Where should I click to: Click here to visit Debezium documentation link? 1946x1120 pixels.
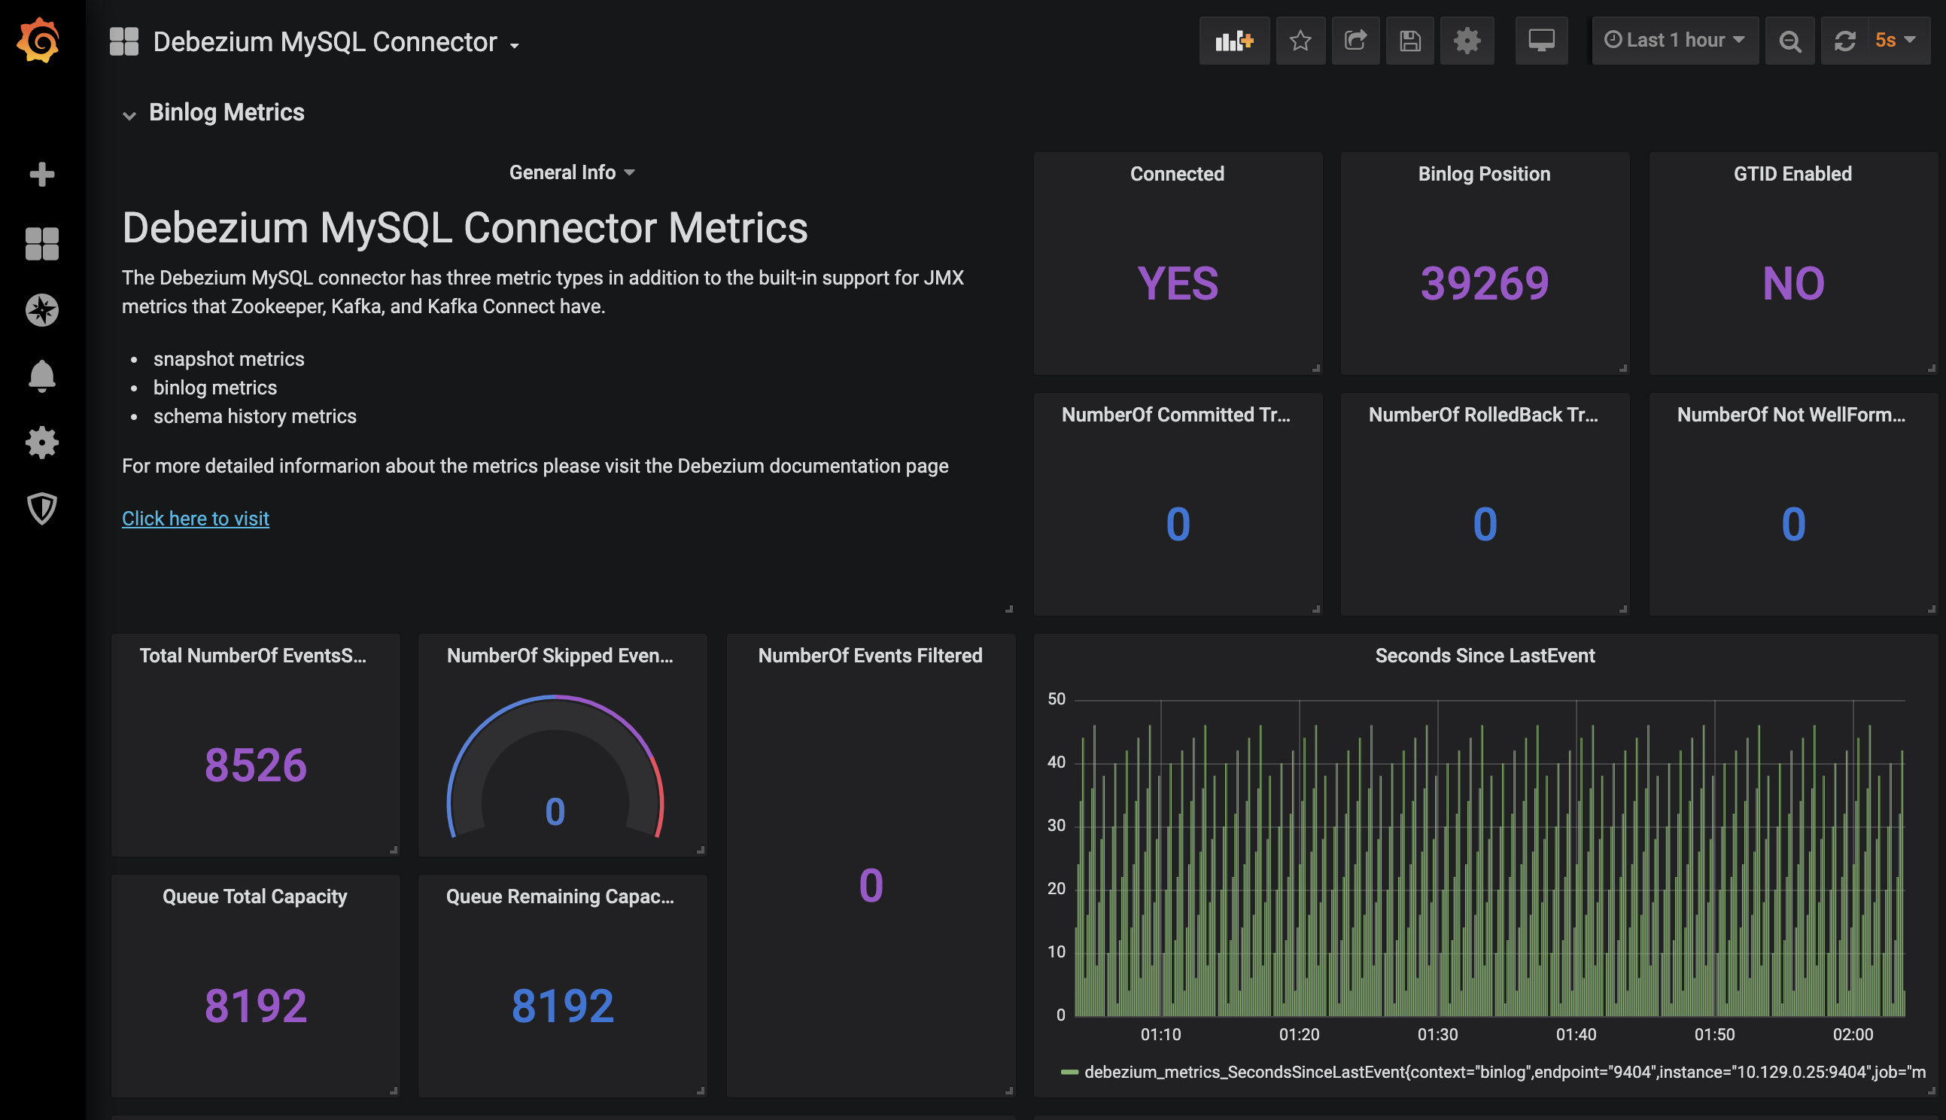tap(194, 517)
